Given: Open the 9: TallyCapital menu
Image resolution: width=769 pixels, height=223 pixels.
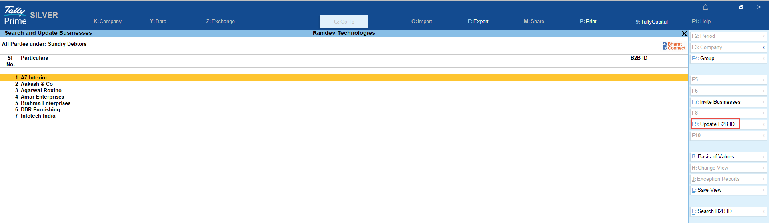Looking at the screenshot, I should pos(651,22).
